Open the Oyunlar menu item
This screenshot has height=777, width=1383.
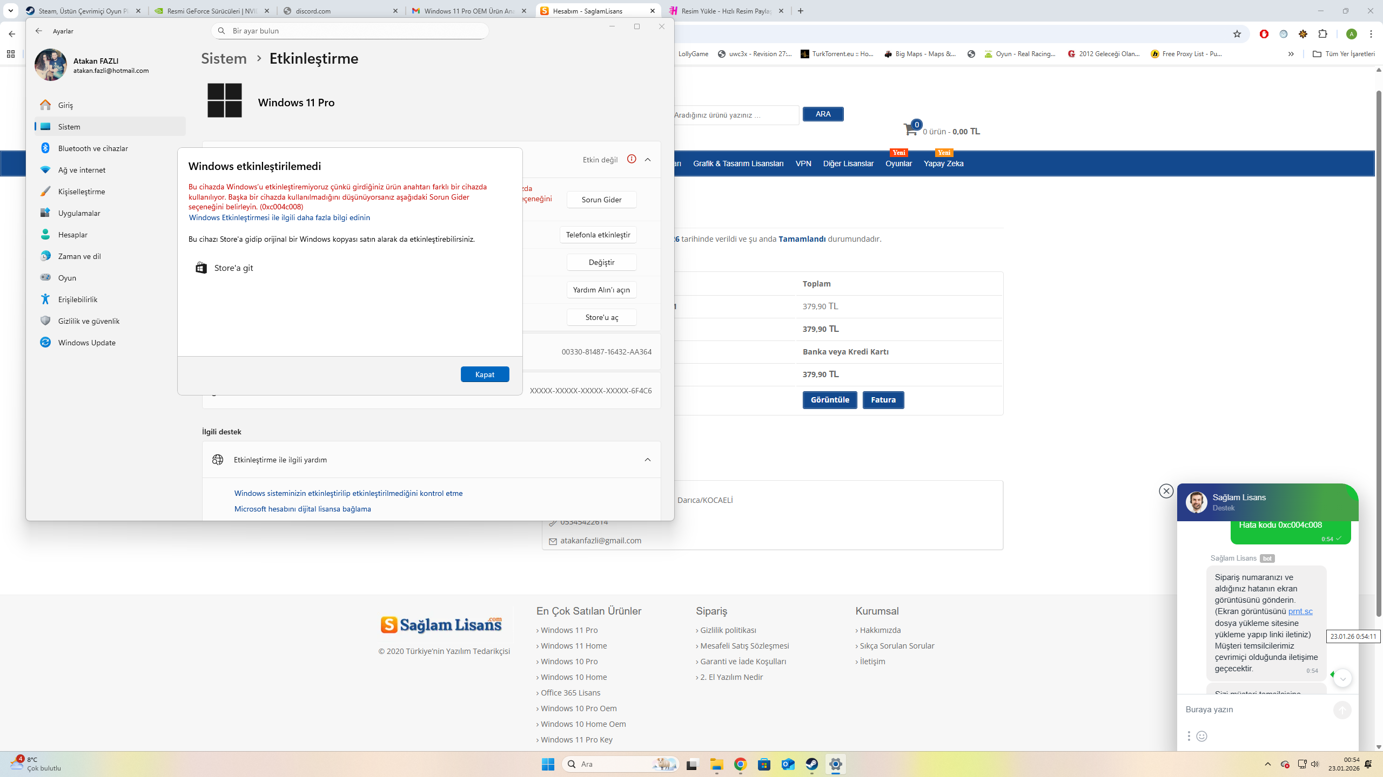click(x=898, y=163)
